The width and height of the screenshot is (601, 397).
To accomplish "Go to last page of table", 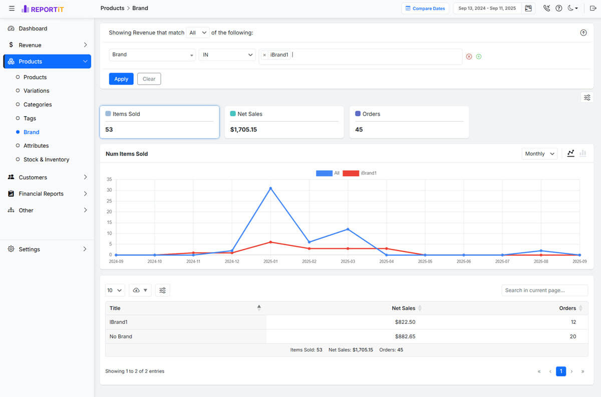I will click(582, 371).
